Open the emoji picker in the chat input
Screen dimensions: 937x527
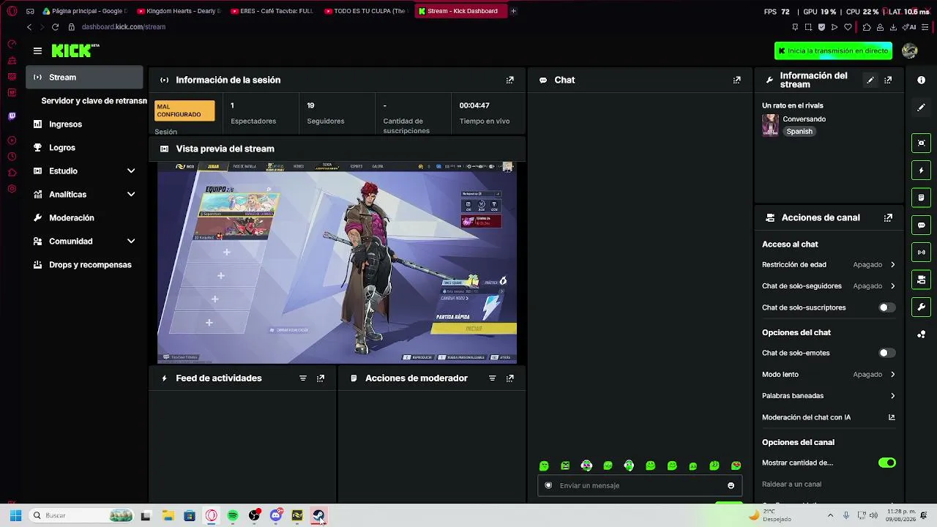tap(731, 486)
